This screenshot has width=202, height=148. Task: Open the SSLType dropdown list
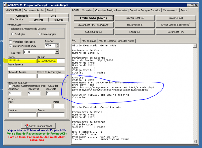(57, 52)
